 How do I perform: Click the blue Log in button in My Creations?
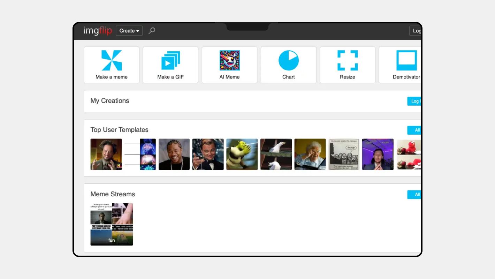point(414,101)
